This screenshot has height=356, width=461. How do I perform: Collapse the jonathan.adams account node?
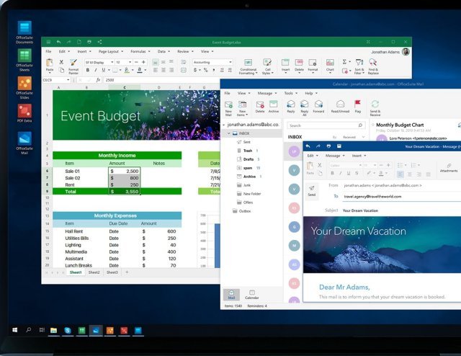(224, 125)
